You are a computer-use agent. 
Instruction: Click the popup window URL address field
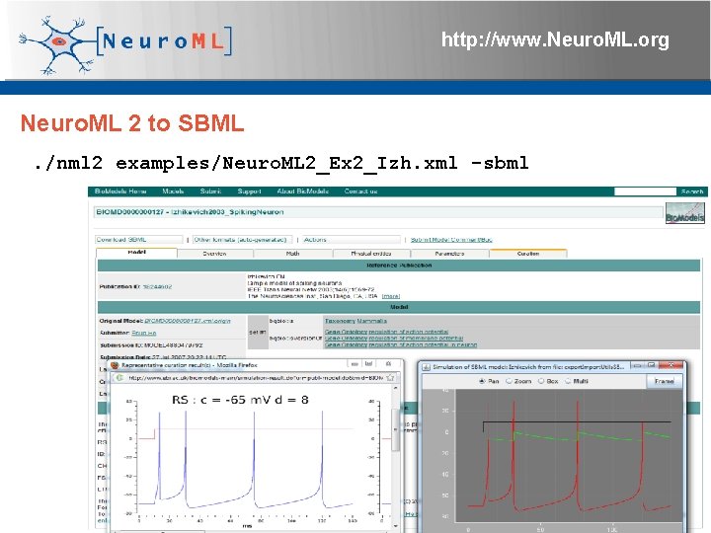tap(256, 377)
